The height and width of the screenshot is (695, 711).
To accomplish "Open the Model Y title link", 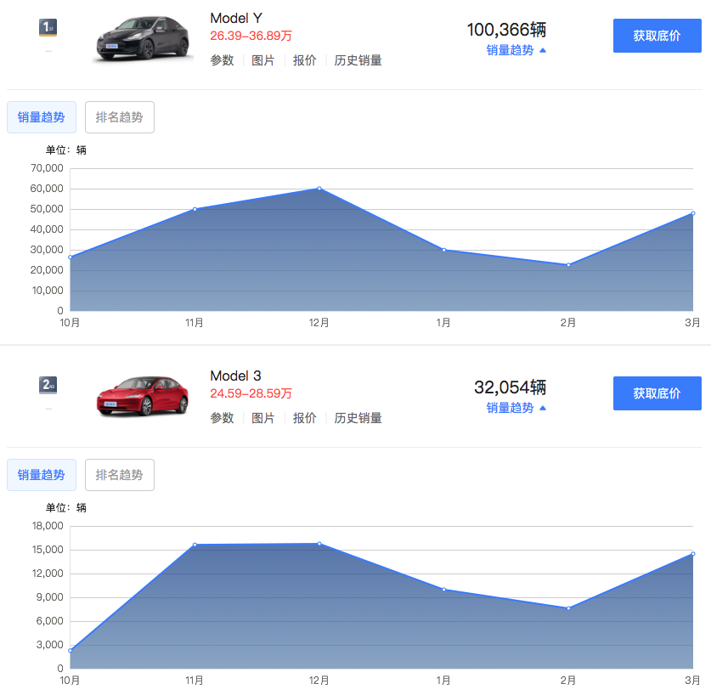I will [236, 18].
